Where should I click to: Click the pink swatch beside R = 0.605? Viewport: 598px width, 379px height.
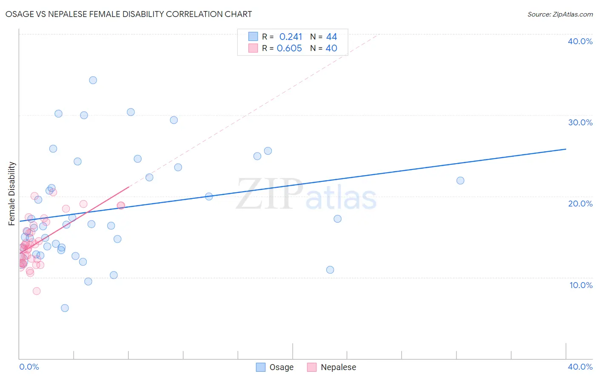[253, 48]
